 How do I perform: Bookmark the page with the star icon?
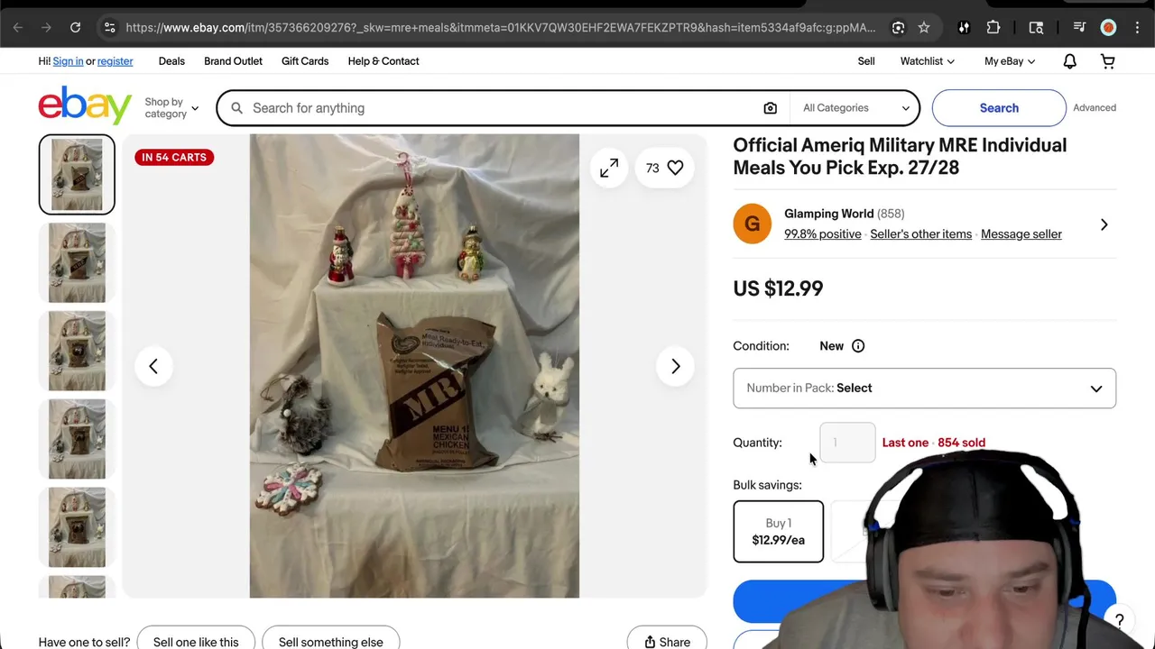[x=924, y=28]
